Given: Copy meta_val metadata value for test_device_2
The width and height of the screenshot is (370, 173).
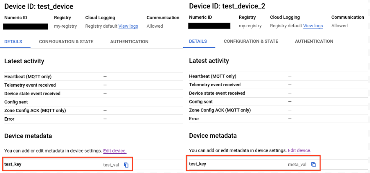Looking at the screenshot, I should (313, 164).
